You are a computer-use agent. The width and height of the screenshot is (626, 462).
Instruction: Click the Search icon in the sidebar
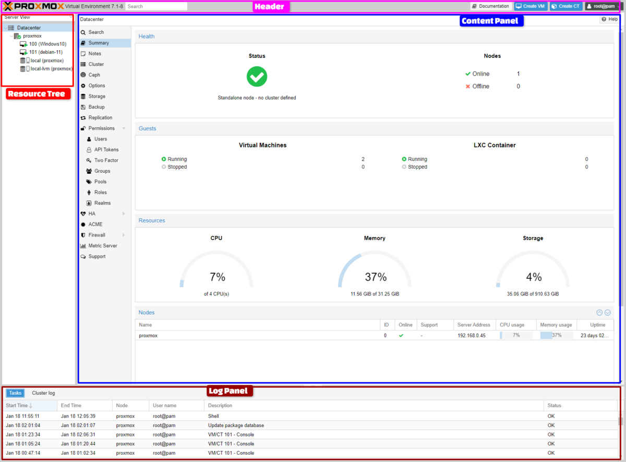pyautogui.click(x=85, y=32)
